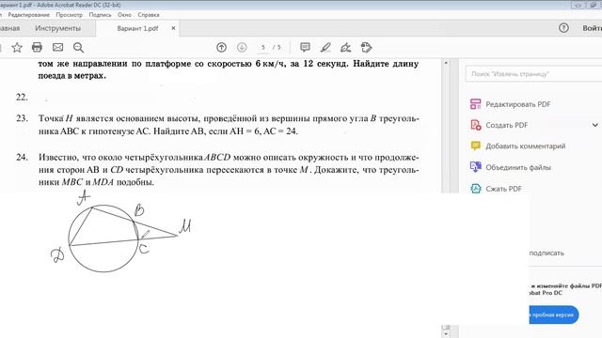Click the problem number 22 text
The width and height of the screenshot is (602, 338).
click(22, 97)
